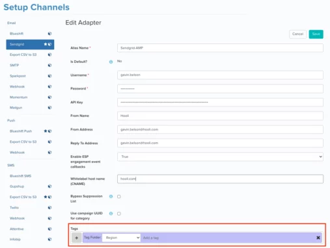
Task: Click the From Name field
Action: pyautogui.click(x=220, y=116)
